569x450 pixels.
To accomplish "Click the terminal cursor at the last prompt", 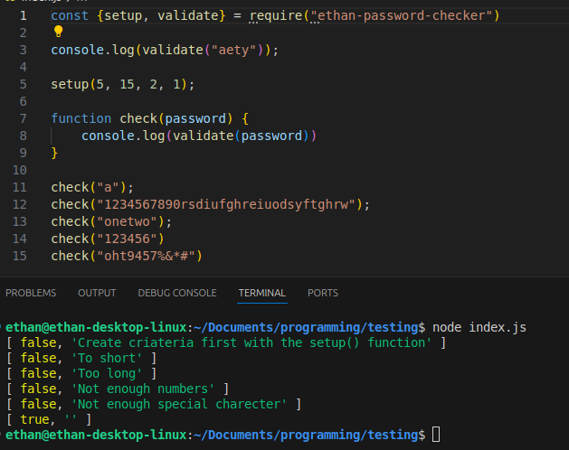I will click(x=436, y=435).
